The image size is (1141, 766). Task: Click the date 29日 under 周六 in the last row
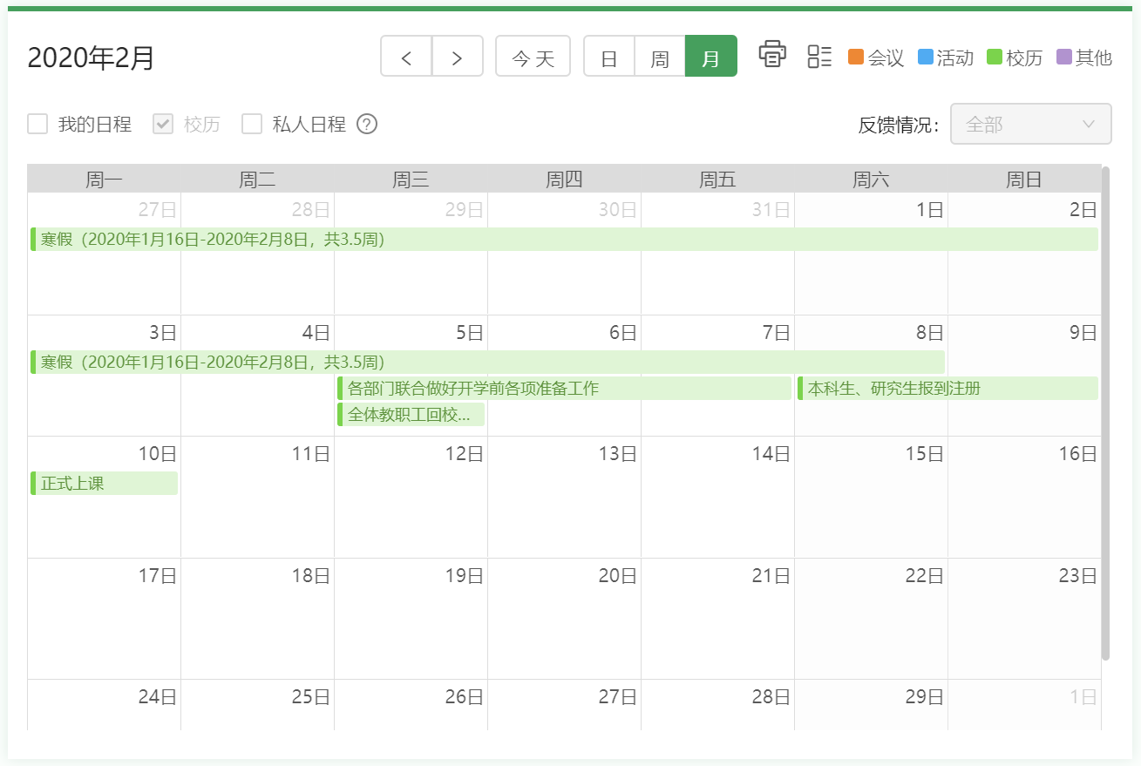925,696
